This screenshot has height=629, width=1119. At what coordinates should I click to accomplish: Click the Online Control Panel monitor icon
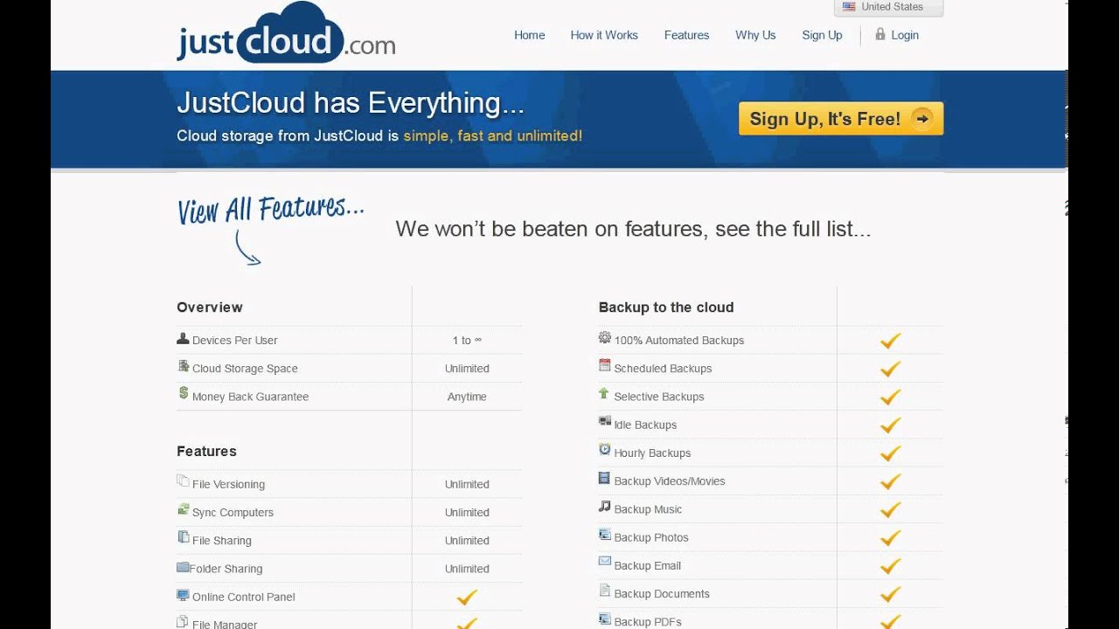pos(183,595)
